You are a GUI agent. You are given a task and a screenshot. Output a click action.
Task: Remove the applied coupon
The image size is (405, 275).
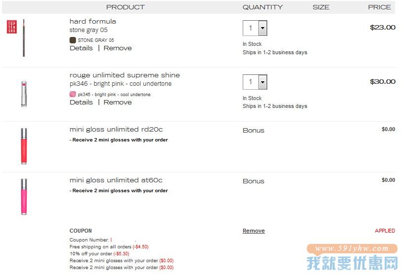(254, 231)
